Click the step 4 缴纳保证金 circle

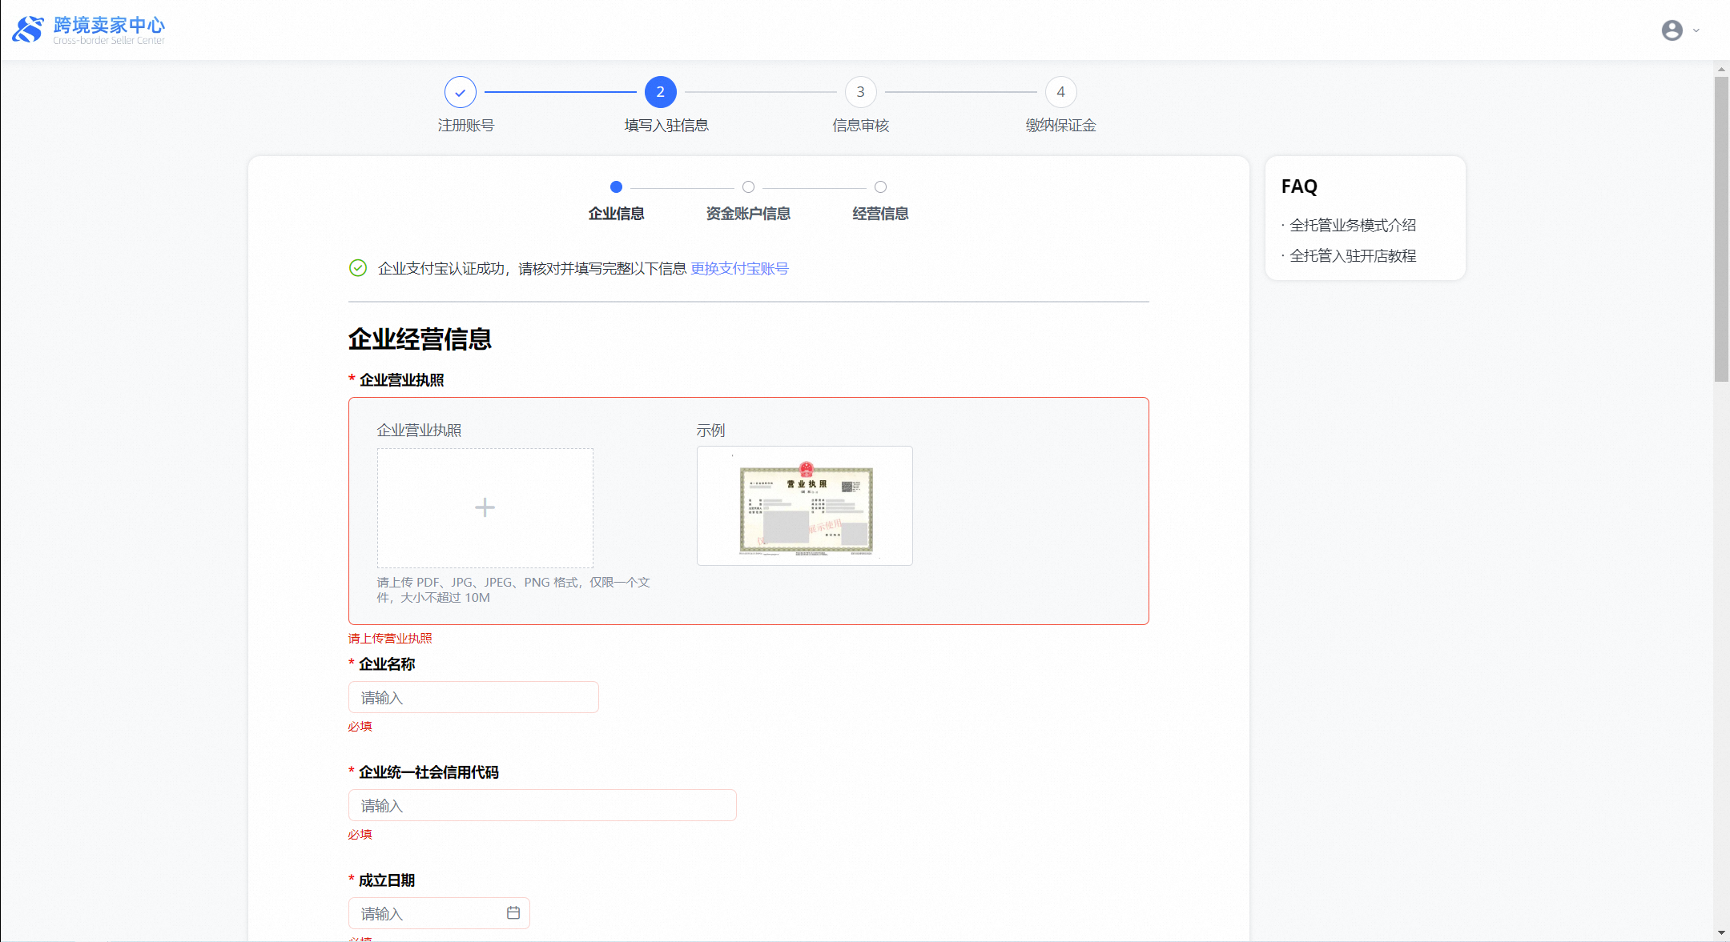[x=1060, y=91]
